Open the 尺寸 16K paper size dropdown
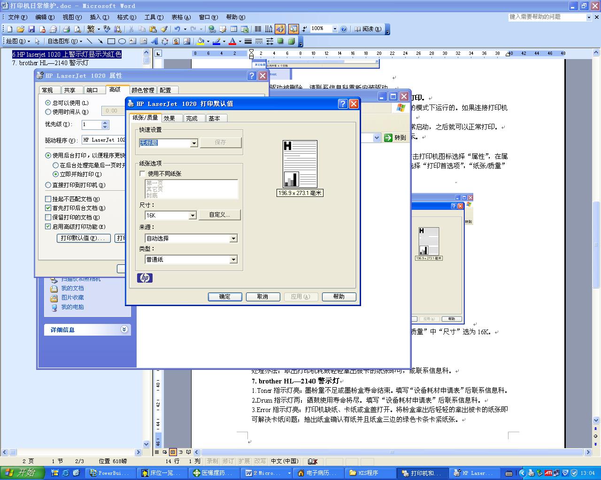 (193, 216)
